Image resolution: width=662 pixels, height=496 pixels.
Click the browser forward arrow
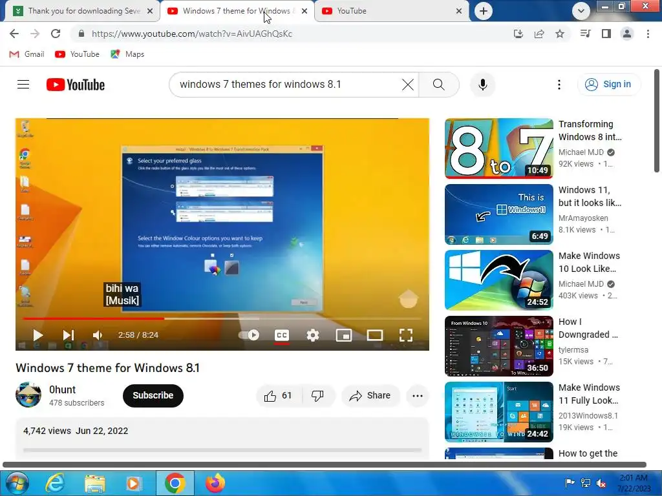pyautogui.click(x=35, y=34)
